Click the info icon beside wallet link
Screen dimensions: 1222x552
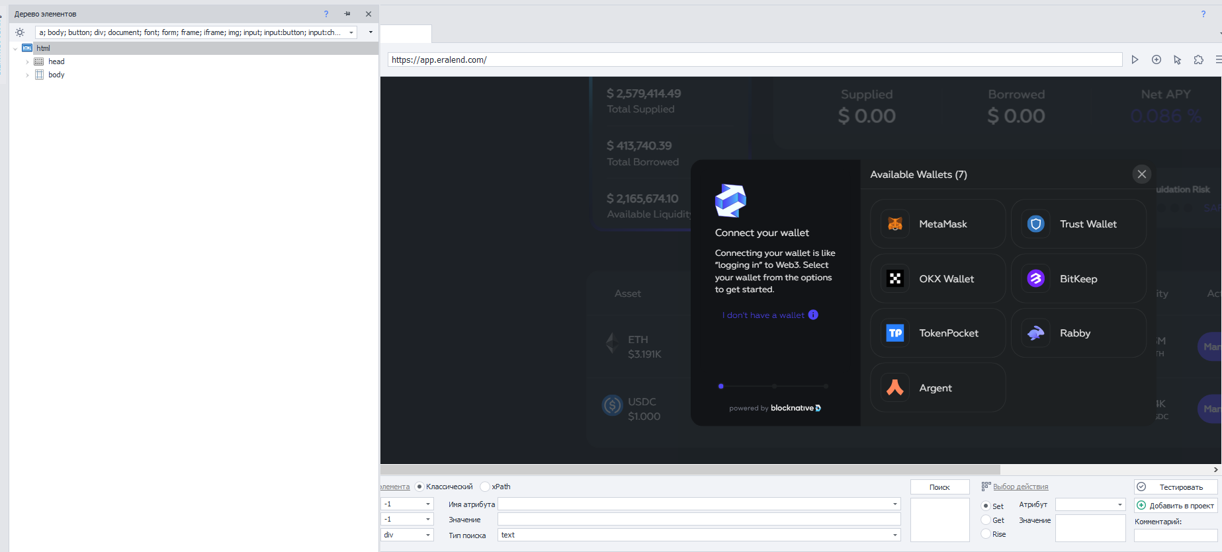pos(813,315)
